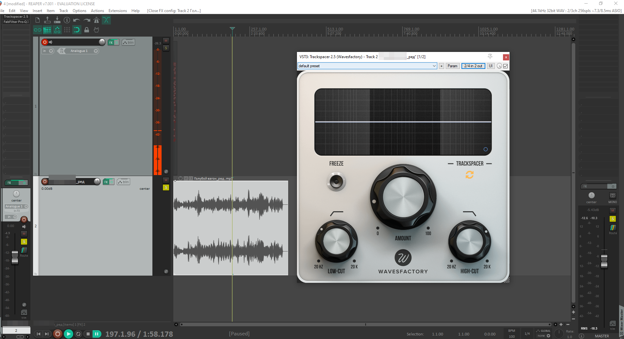The image size is (624, 339).
Task: Undo the last action from toolbar
Action: point(77,20)
